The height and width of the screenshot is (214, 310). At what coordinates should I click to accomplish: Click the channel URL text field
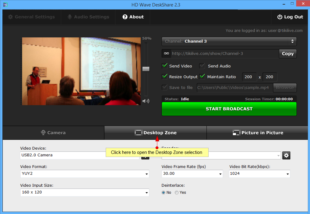coord(225,54)
